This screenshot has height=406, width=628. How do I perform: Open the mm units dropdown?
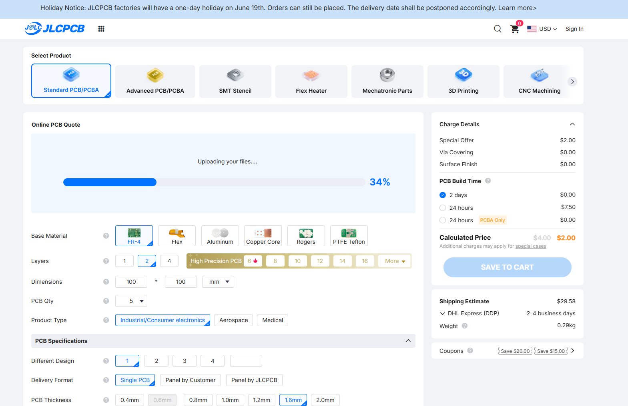point(218,282)
